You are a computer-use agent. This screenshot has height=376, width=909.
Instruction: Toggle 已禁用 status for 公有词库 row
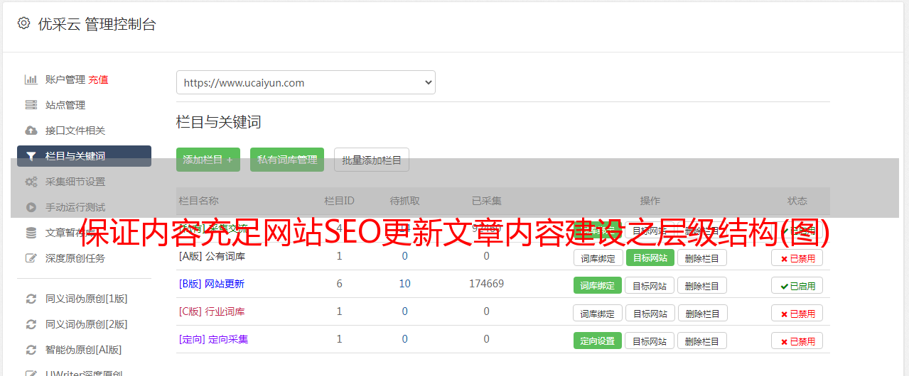point(797,258)
